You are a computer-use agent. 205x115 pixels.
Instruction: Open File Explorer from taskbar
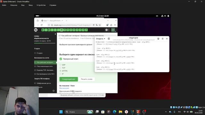[x=120, y=112]
